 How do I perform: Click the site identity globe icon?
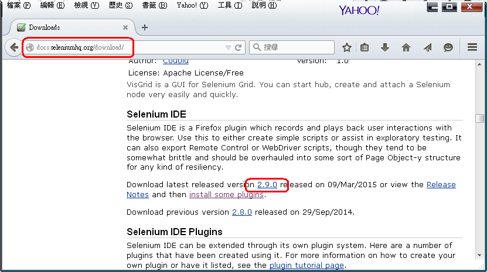coord(30,47)
